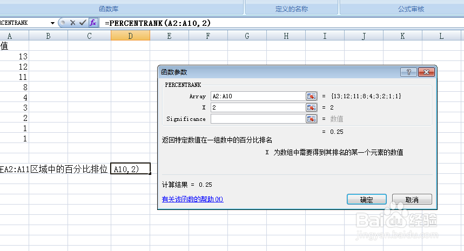This screenshot has width=464, height=251.
Task: Click the 取消 button
Action: pyautogui.click(x=412, y=200)
